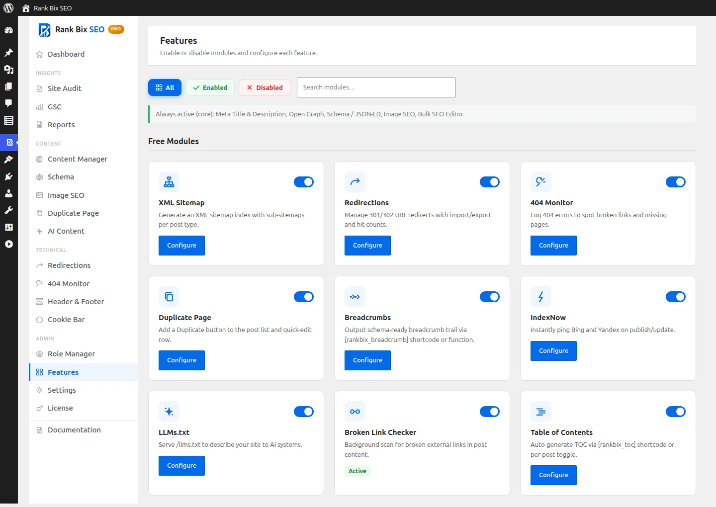Viewport: 716px width, 507px height.
Task: Open the WordPress logo menu
Action: (x=8, y=8)
